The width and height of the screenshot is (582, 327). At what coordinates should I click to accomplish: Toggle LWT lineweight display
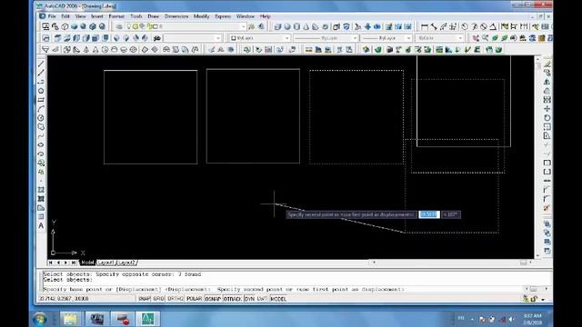[x=262, y=299]
